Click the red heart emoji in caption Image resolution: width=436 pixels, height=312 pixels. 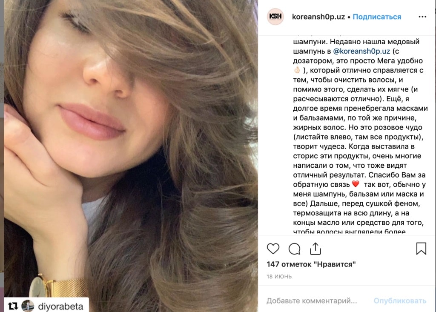[356, 184]
